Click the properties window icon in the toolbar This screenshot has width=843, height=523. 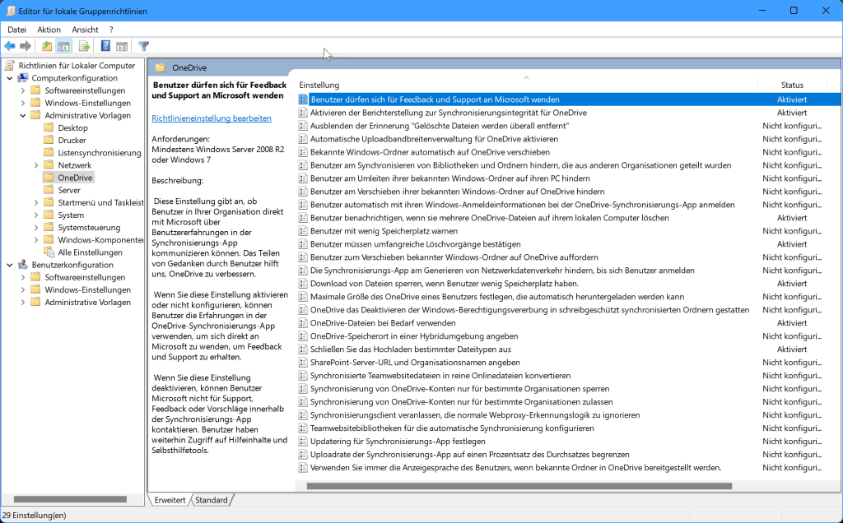[122, 46]
